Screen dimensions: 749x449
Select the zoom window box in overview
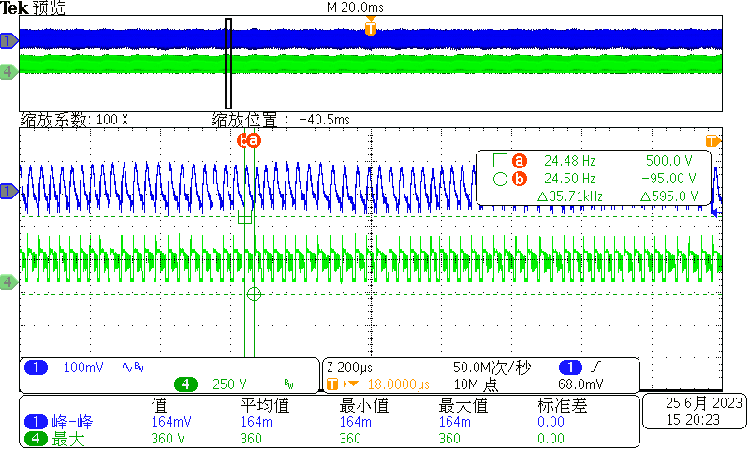228,64
